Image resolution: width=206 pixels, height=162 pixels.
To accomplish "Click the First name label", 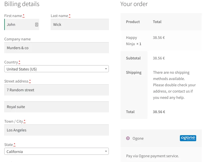I will pos(13,16).
